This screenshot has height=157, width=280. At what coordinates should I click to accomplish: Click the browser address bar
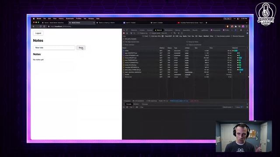(136, 26)
